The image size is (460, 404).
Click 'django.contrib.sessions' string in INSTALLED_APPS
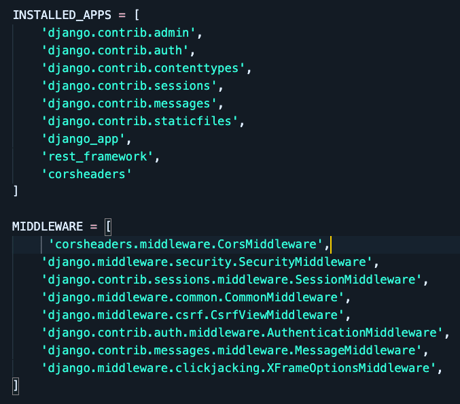point(129,86)
